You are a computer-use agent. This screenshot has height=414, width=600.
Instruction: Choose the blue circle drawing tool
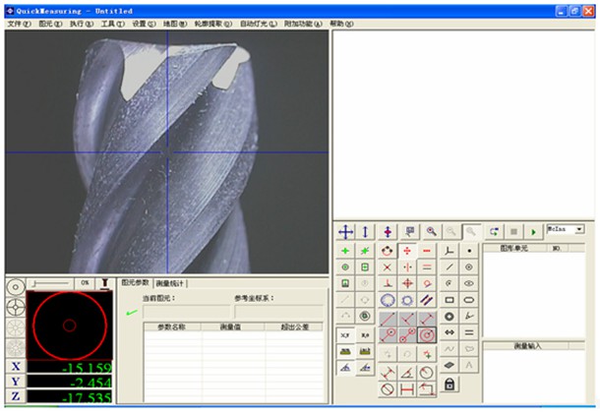(x=388, y=300)
